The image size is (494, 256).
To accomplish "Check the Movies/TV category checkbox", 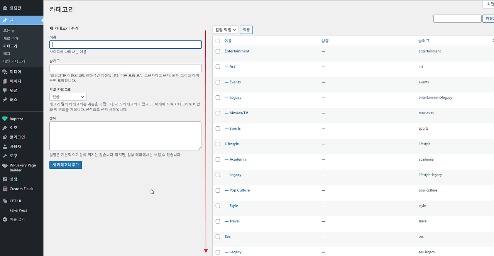I will tap(218, 113).
